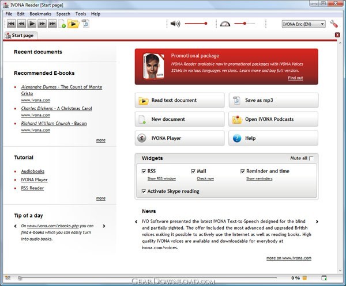Open text document via toolbar folder icon
Viewport: 346px width, 286px height.
click(x=73, y=24)
